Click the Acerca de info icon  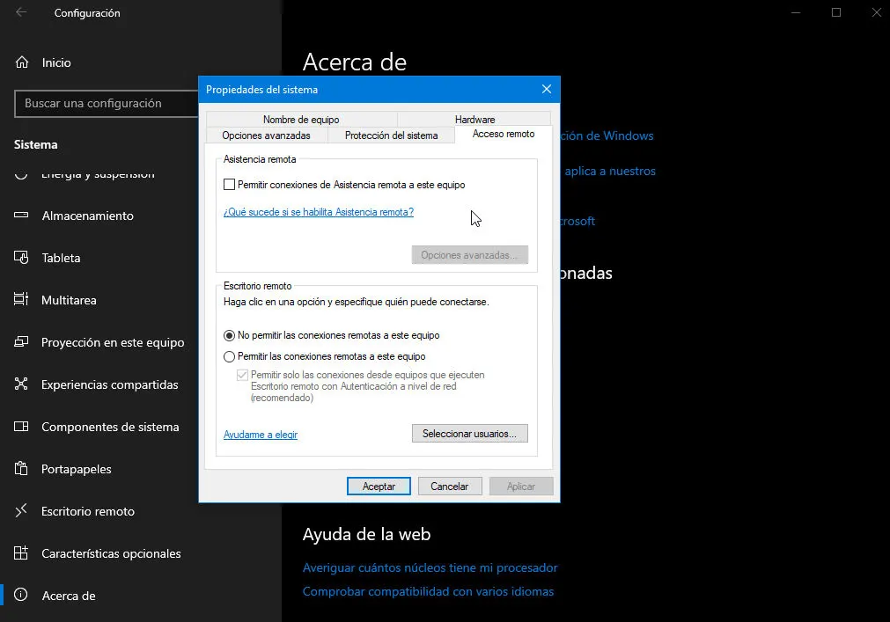click(21, 595)
